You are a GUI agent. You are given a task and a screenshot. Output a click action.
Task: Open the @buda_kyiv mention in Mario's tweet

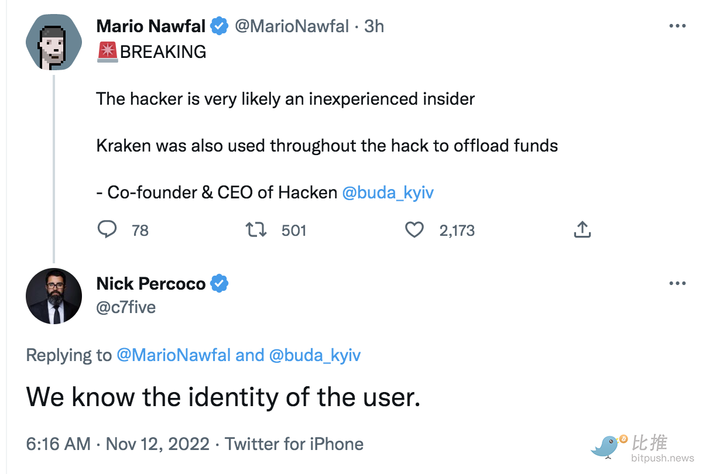pos(388,193)
